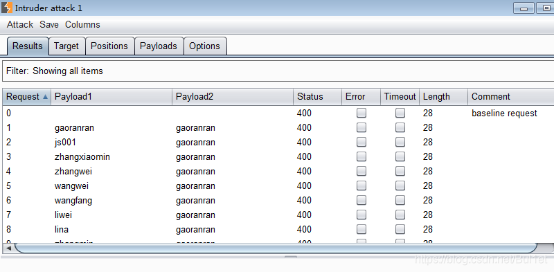
Task: Select the wangwei payload cell
Action: tap(72, 185)
